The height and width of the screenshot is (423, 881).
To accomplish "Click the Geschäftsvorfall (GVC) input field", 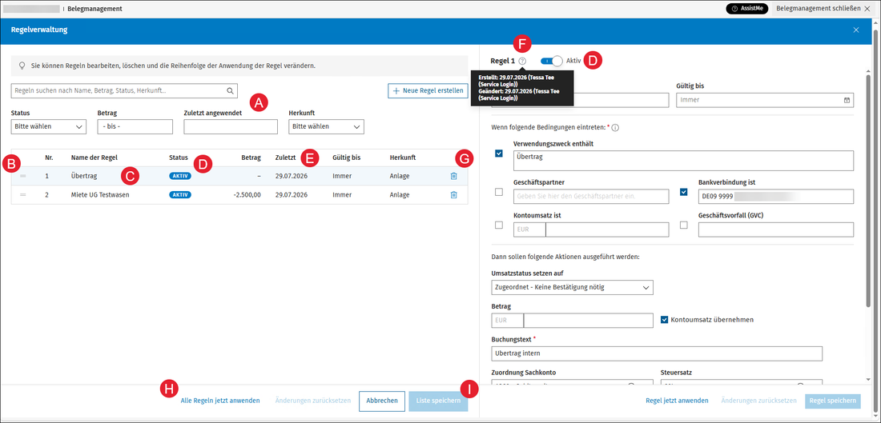I will click(x=776, y=229).
